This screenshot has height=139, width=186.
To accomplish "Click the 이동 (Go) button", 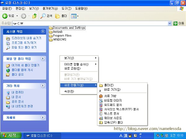I will (179, 24).
